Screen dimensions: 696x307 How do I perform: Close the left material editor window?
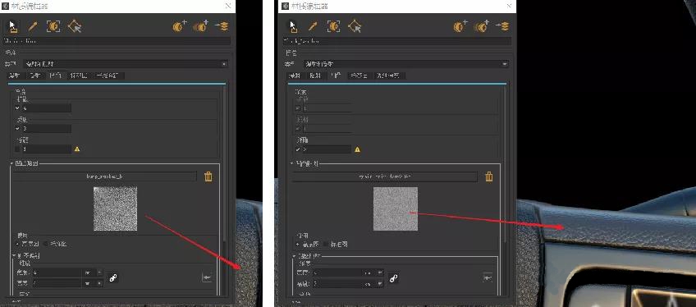pos(227,6)
